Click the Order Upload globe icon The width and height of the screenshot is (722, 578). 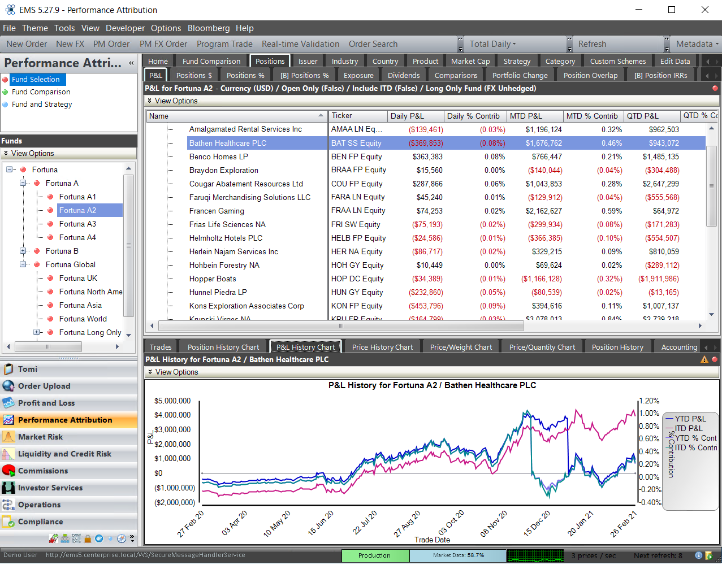click(x=8, y=386)
